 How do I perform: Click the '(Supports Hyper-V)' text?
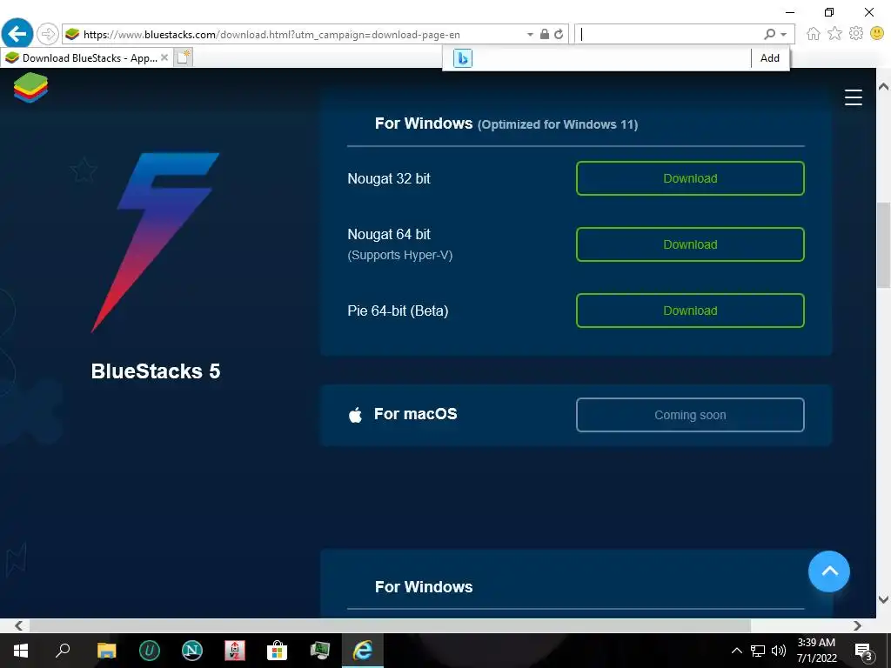point(400,256)
